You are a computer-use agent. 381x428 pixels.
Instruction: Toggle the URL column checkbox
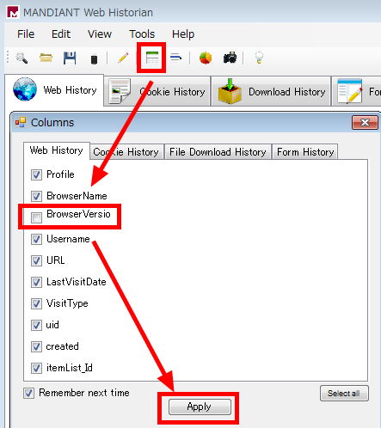coord(36,260)
